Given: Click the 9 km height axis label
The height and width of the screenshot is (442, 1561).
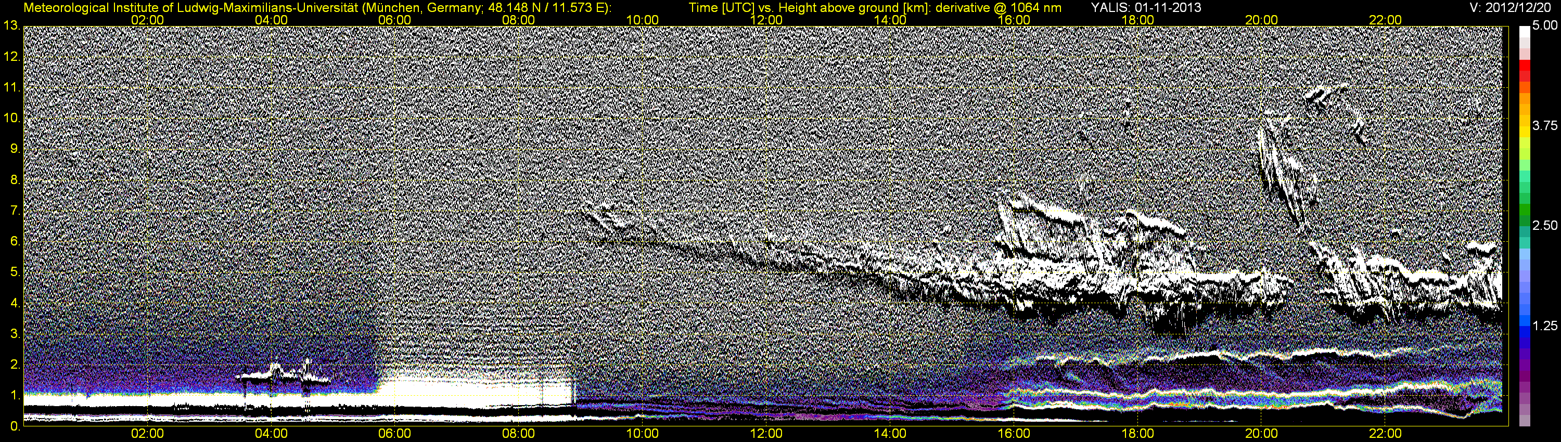Looking at the screenshot, I should click(15, 149).
